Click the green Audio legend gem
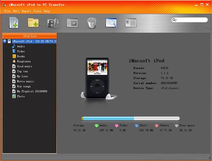 coord(96,126)
